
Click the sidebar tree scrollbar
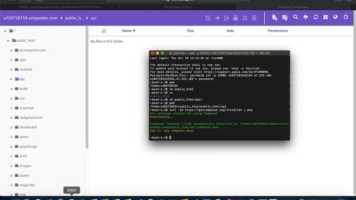[87, 87]
